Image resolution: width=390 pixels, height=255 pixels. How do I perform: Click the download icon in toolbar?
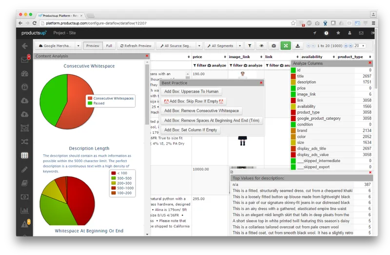pos(297,46)
